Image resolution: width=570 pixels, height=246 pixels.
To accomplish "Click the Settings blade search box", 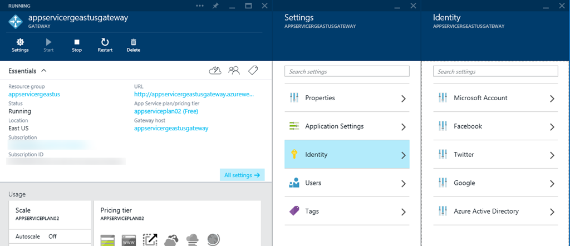I will (347, 71).
